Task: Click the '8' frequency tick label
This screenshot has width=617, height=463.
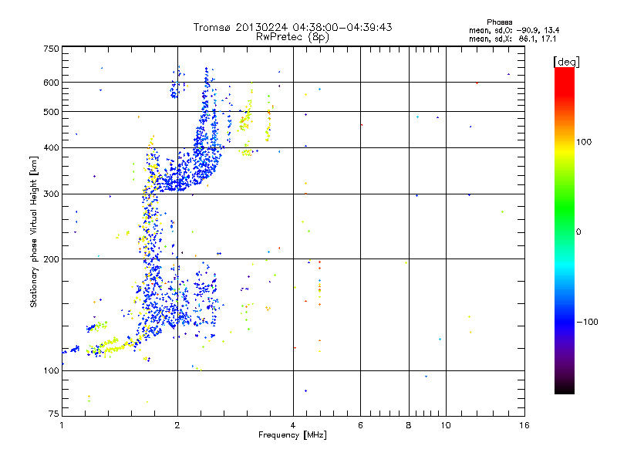Action: click(409, 425)
